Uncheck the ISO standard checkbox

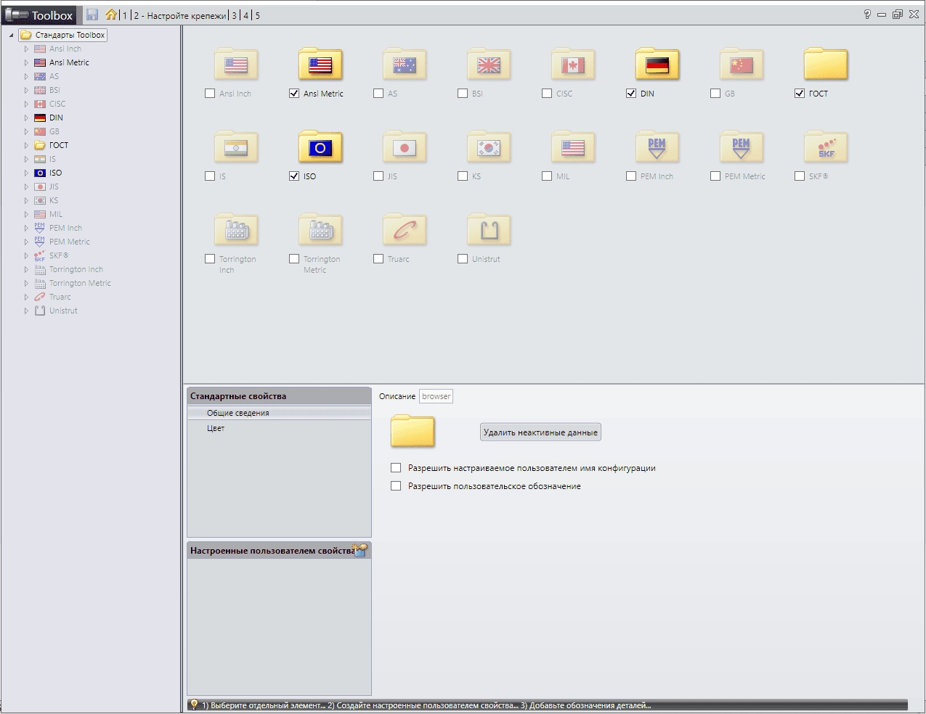tap(294, 176)
